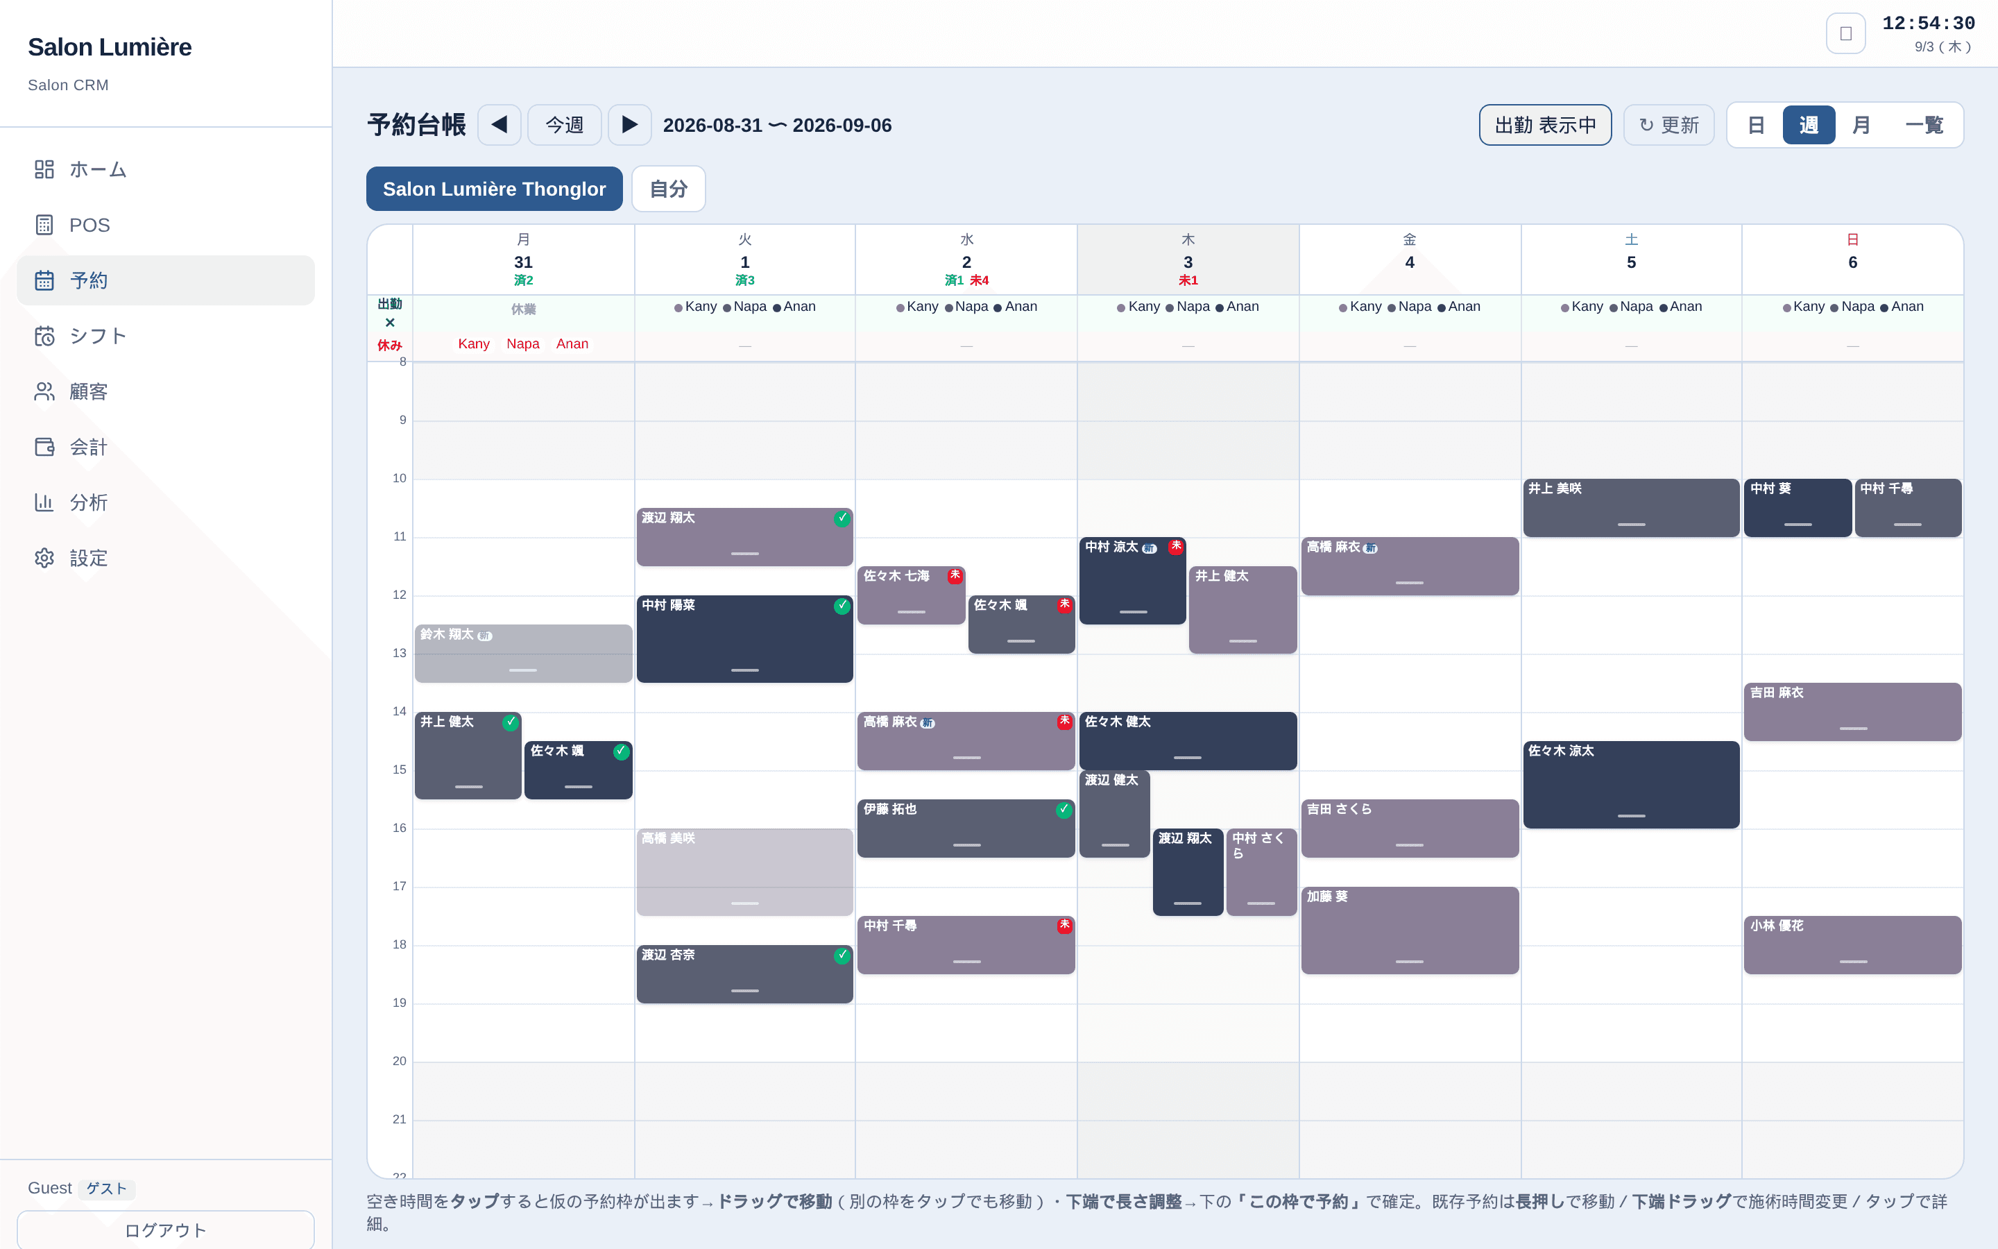Go to next week with right arrow
The height and width of the screenshot is (1249, 1998).
629,125
